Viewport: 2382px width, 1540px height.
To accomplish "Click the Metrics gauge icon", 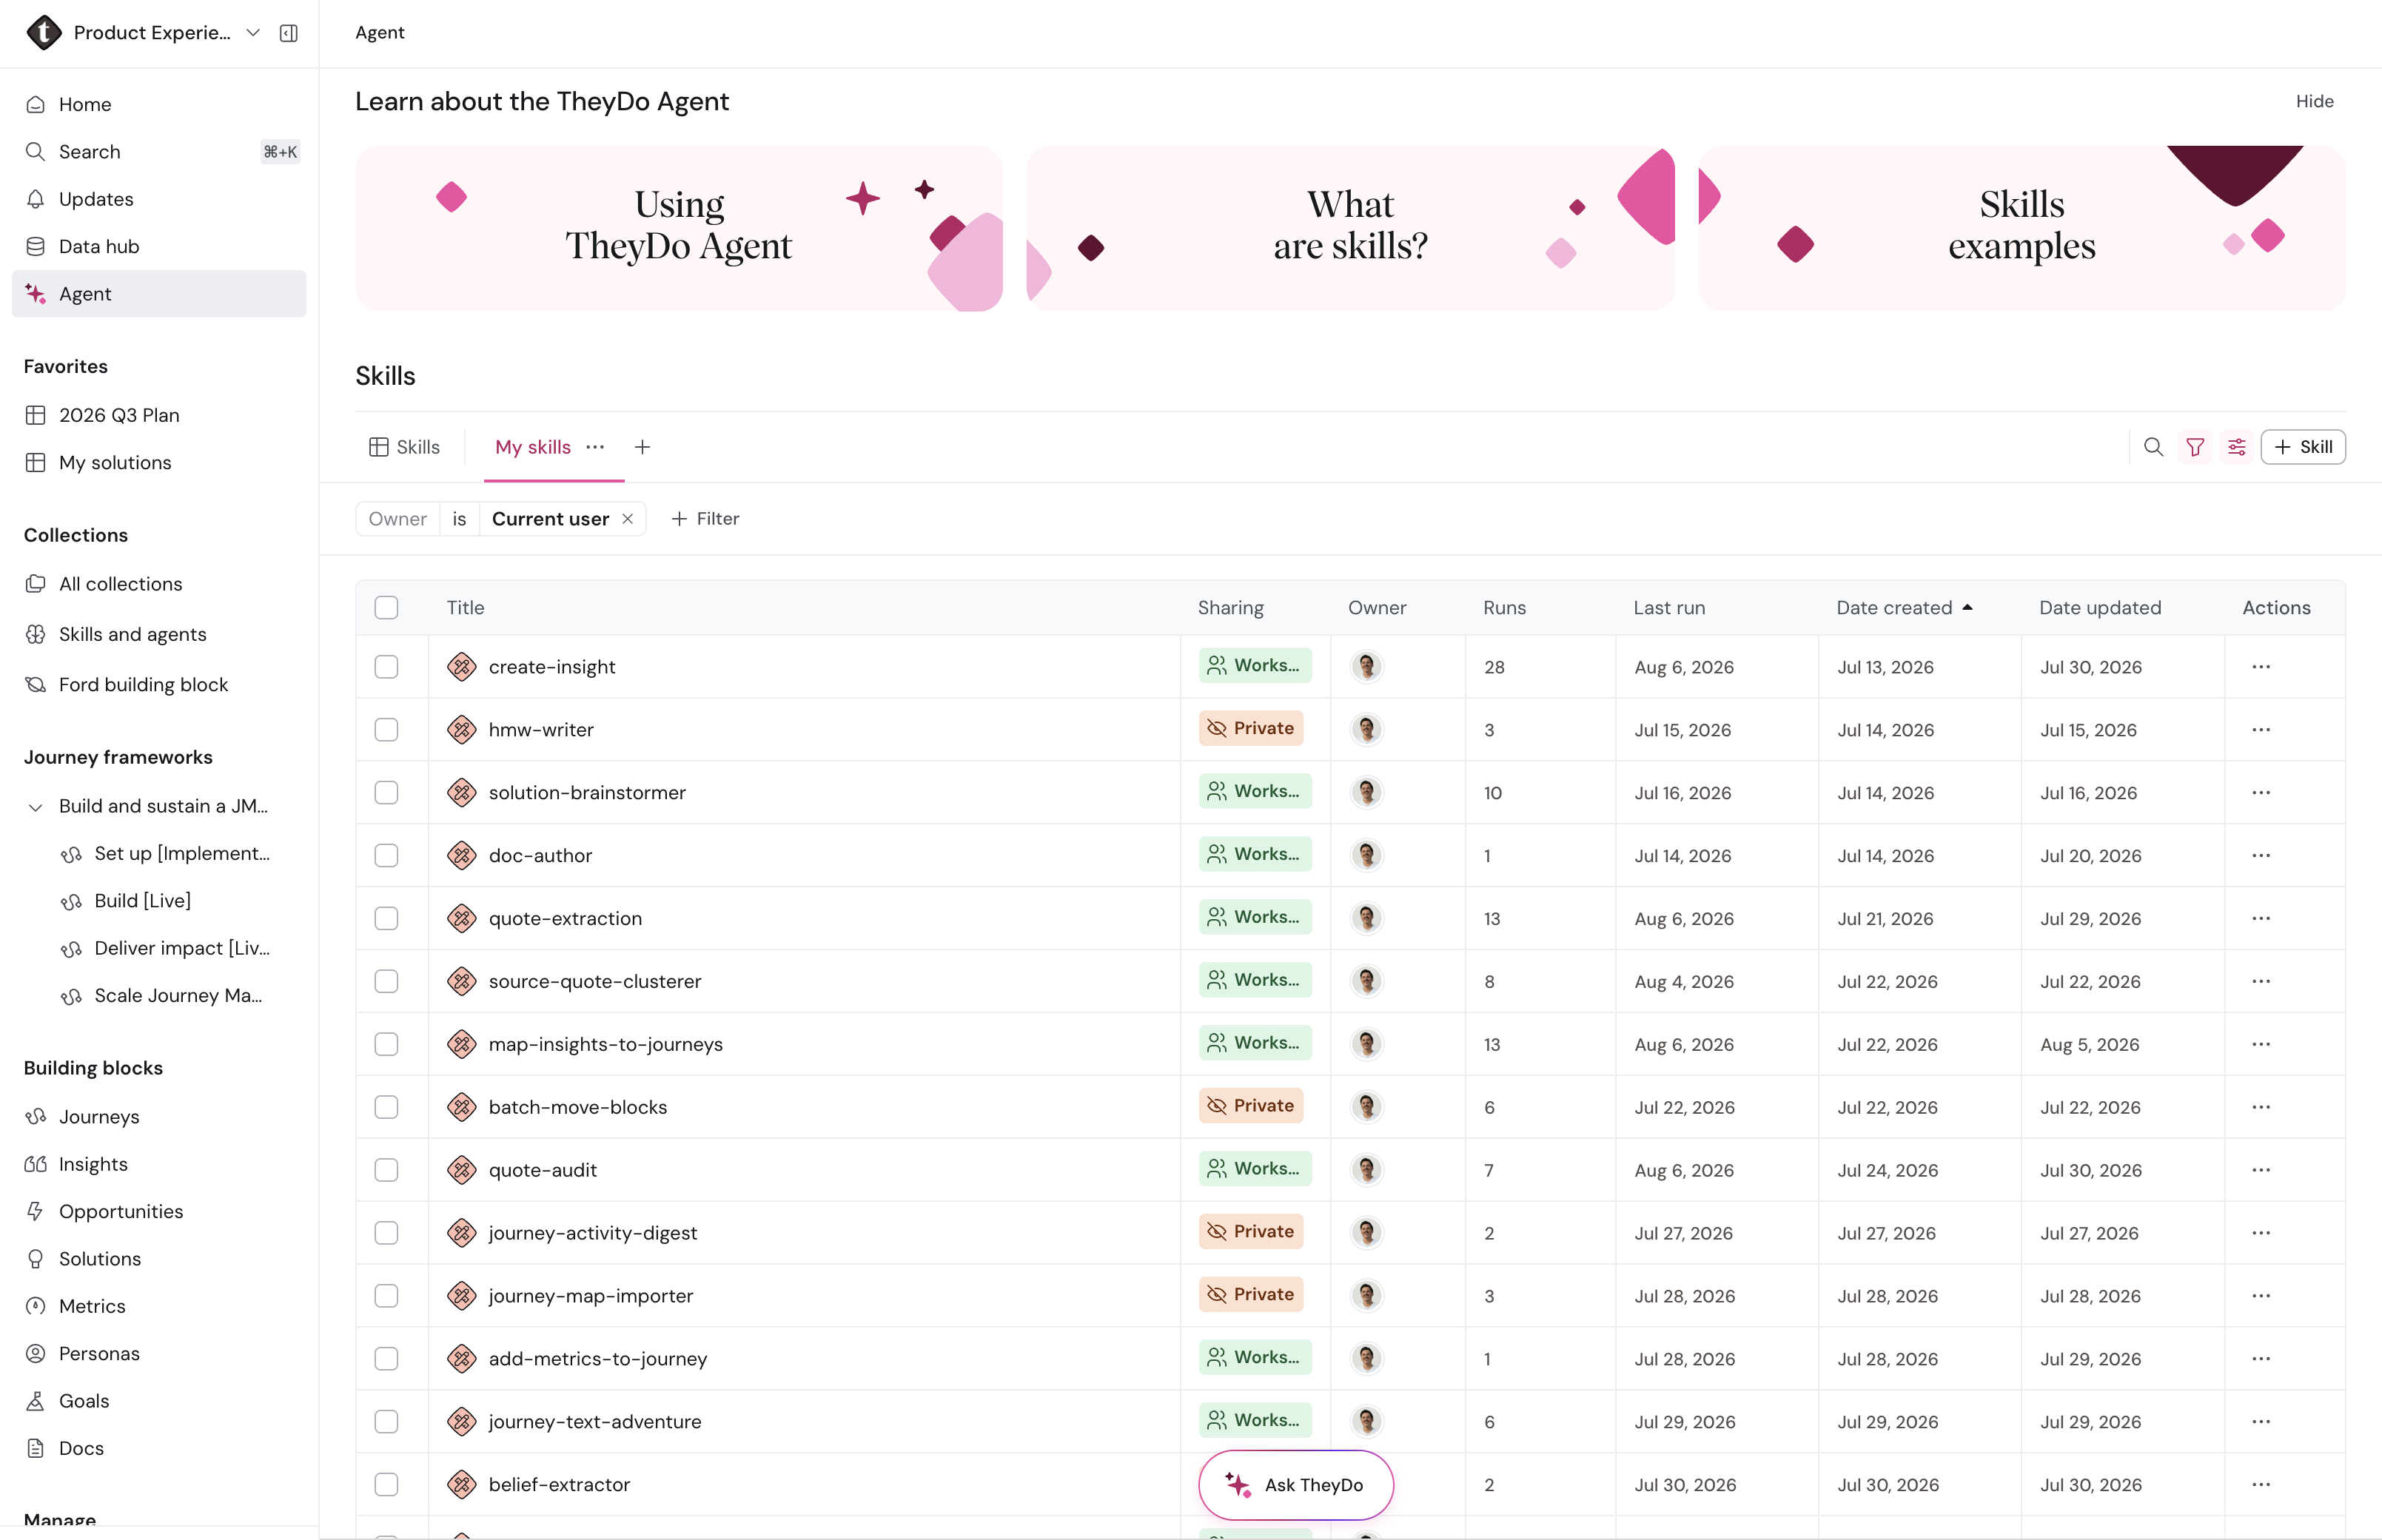I will 36,1306.
